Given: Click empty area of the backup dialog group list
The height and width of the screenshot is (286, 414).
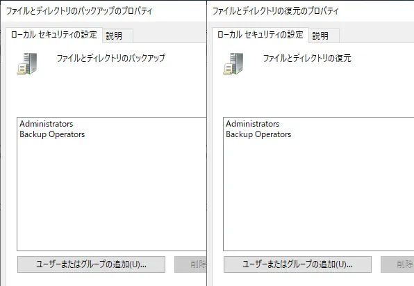Looking at the screenshot, I should 111,193.
